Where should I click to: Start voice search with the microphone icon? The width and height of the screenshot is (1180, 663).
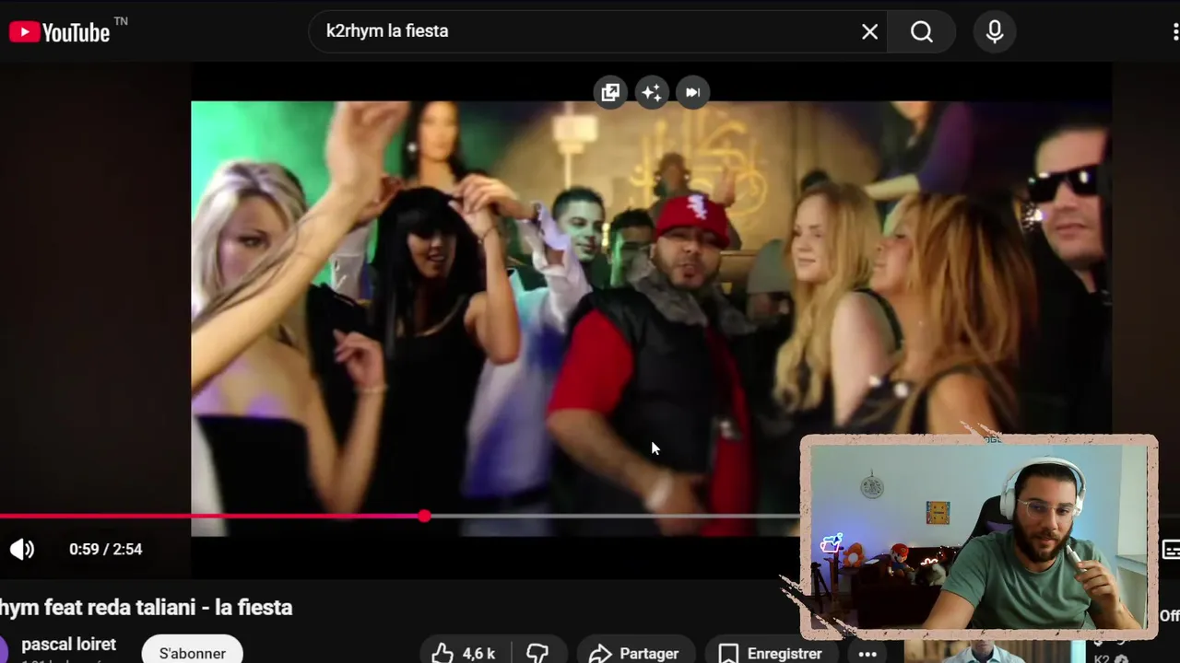[x=995, y=32]
